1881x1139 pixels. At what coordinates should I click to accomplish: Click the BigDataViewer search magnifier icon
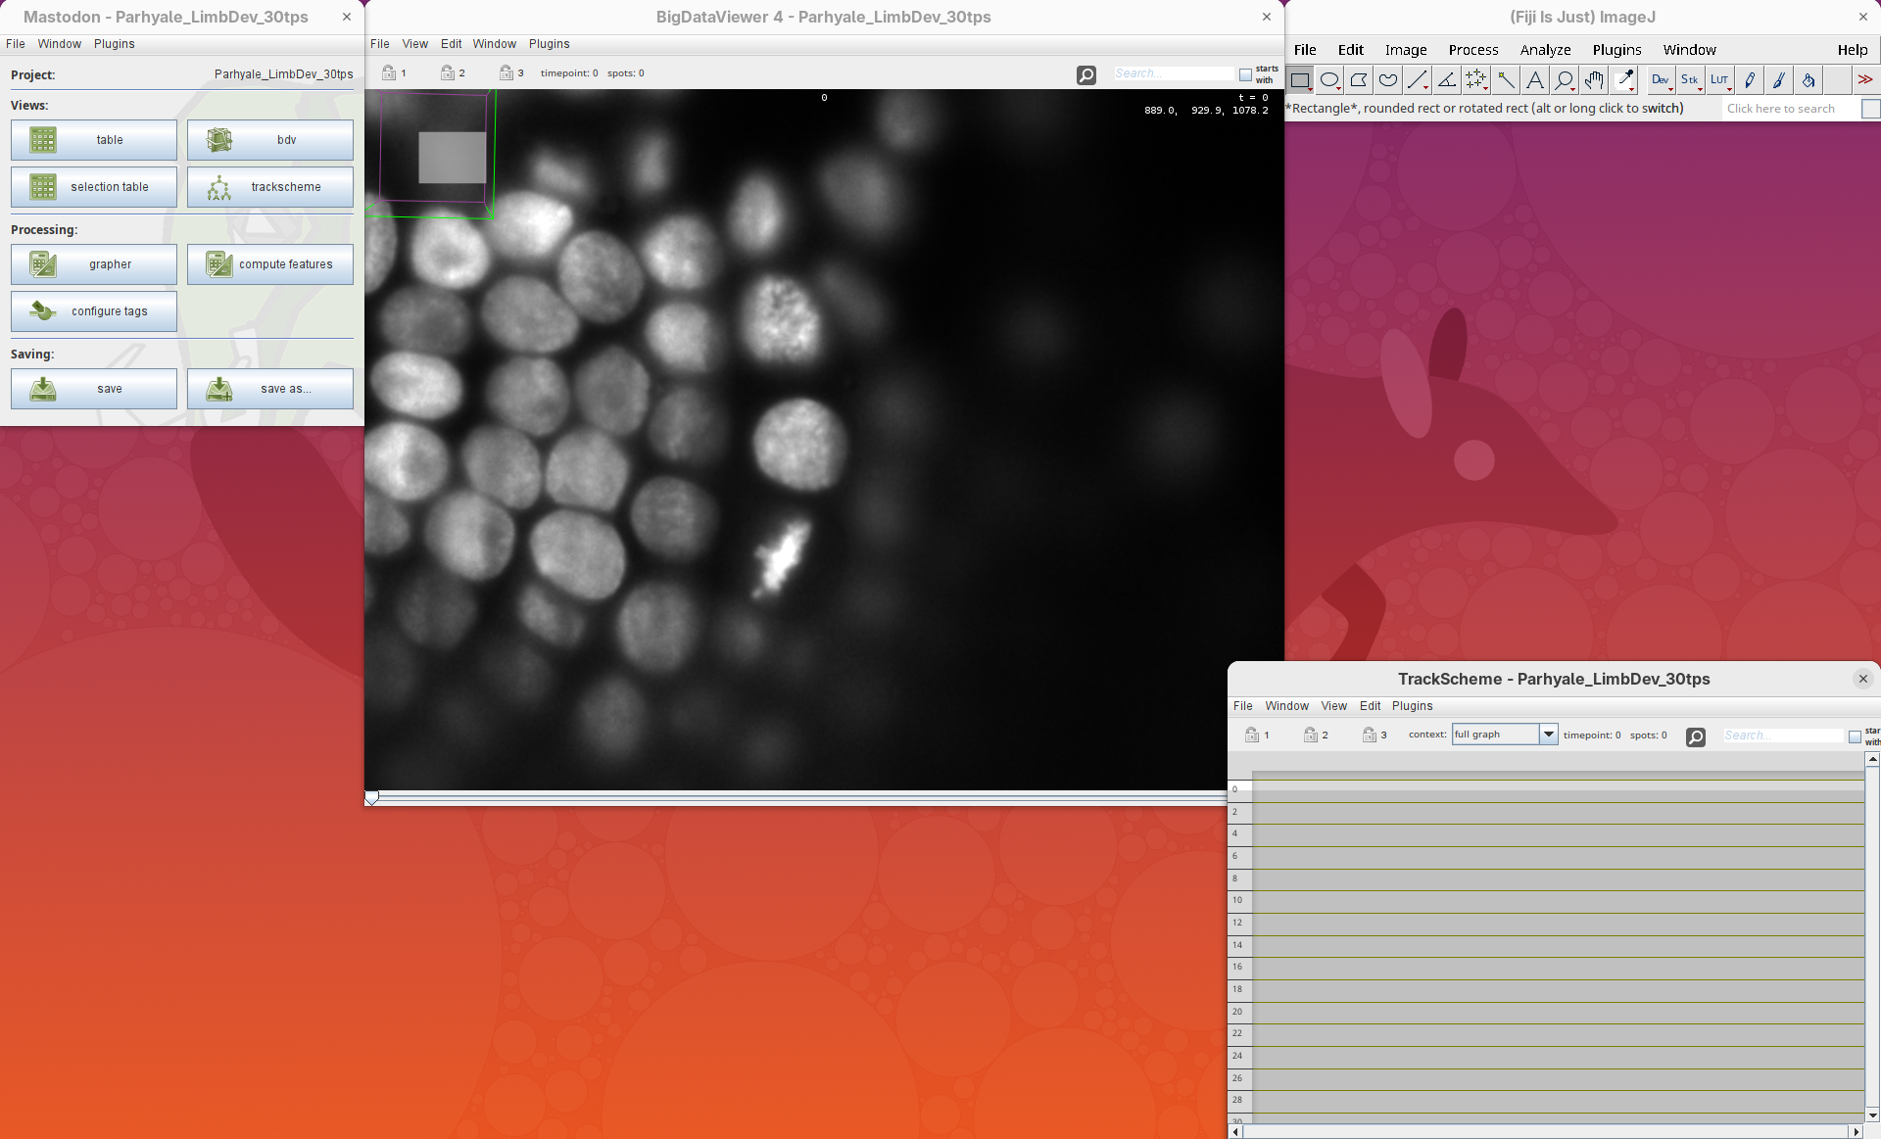[x=1086, y=74]
